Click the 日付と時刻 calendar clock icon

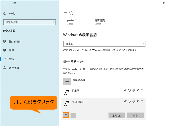point(5,41)
